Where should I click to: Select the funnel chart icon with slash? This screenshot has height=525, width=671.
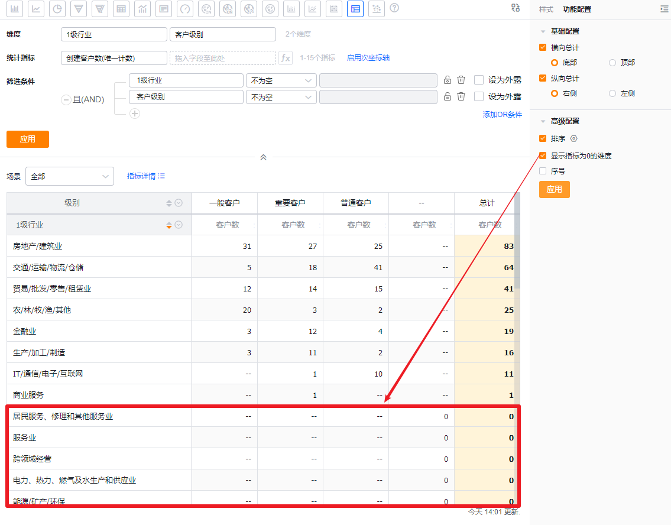100,8
